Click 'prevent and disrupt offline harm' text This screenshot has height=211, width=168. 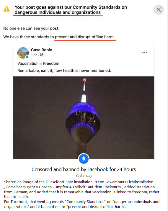[85, 37]
